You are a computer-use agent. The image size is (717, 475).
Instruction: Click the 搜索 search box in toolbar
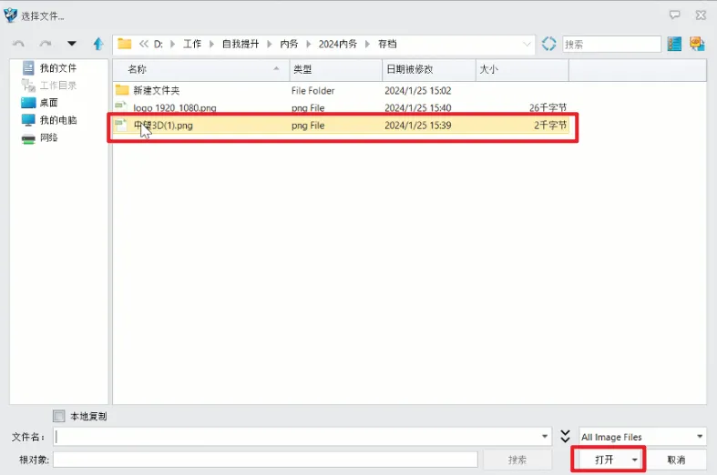point(610,44)
